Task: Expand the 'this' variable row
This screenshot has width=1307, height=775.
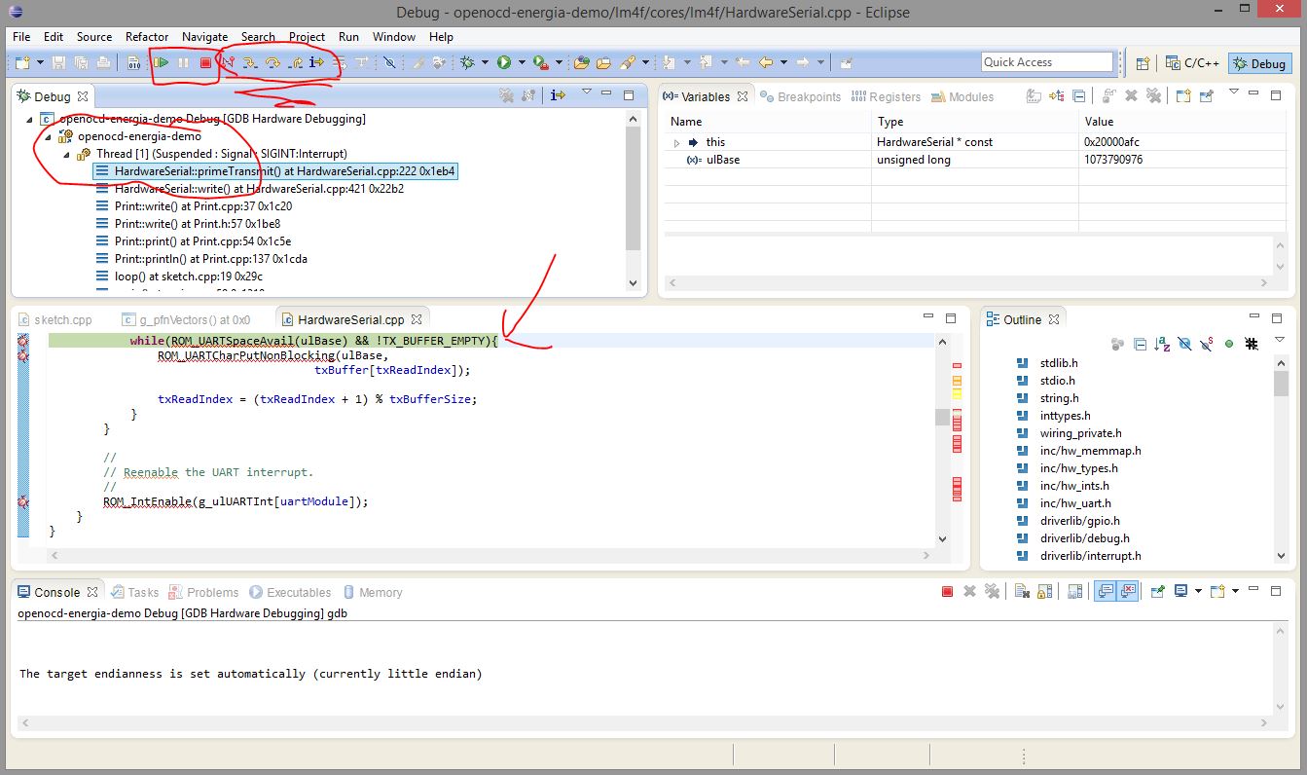Action: [676, 142]
